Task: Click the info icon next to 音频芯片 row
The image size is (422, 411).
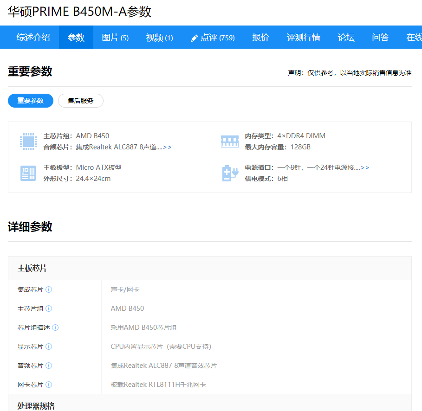Action: click(49, 366)
